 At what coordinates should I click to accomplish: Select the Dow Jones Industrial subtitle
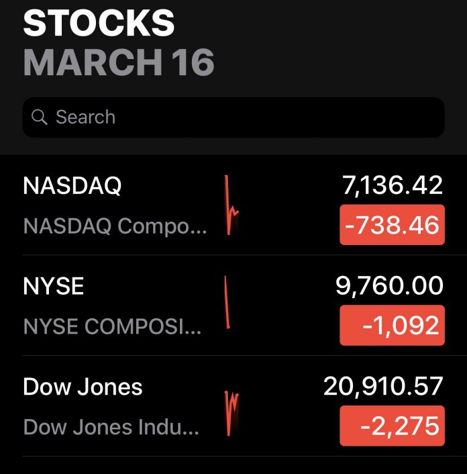(111, 428)
